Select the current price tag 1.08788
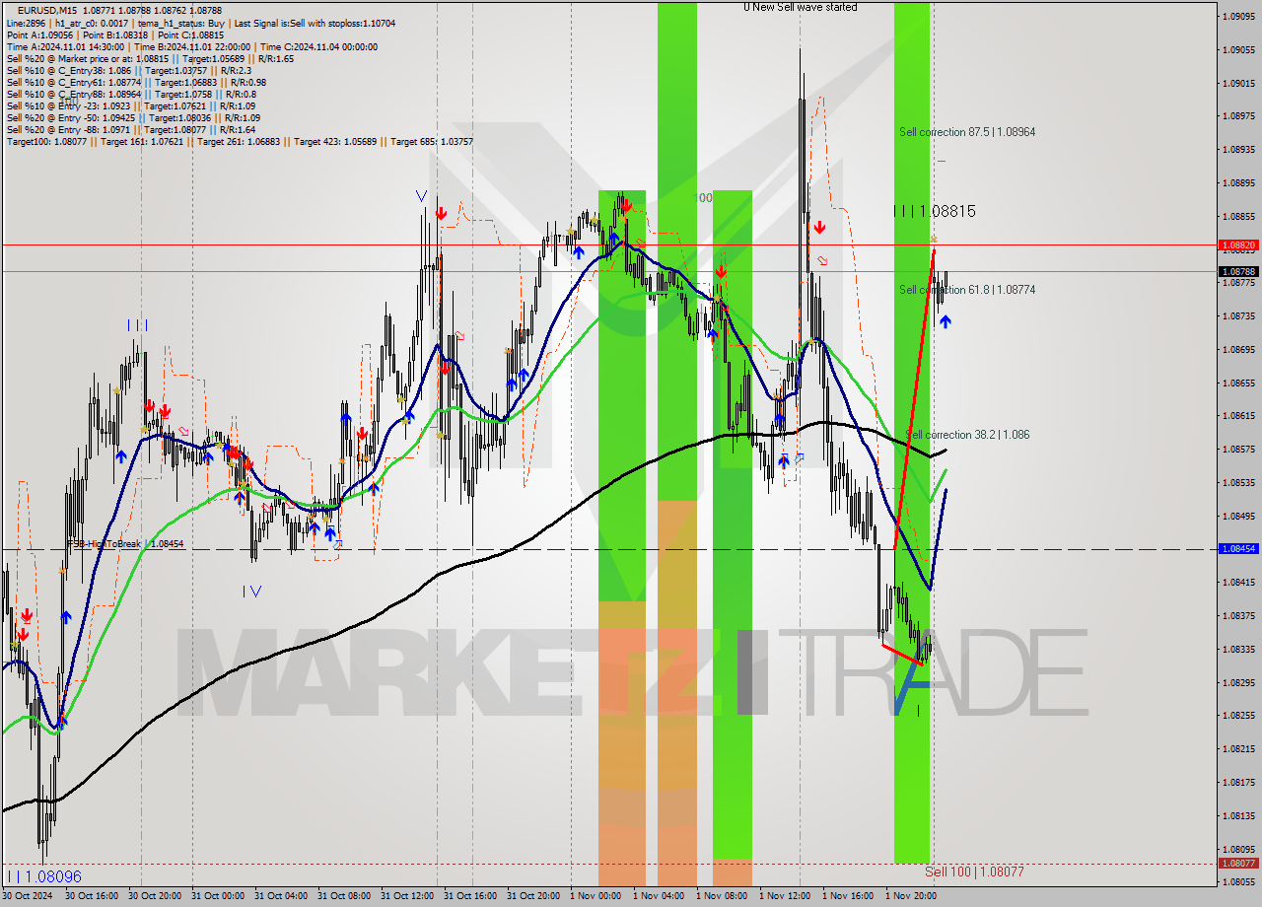1262x907 pixels. click(1238, 271)
